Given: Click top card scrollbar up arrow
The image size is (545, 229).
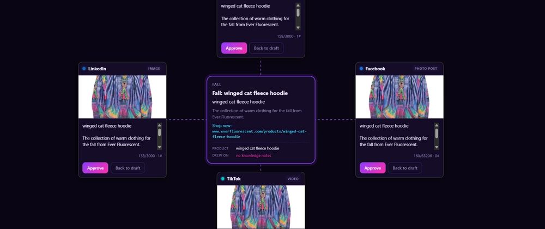Looking at the screenshot, I should 298,5.
